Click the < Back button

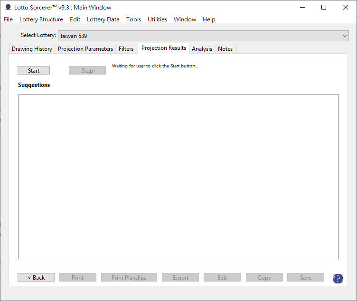[36, 278]
